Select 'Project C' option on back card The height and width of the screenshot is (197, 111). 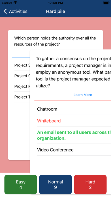pyautogui.click(x=22, y=76)
